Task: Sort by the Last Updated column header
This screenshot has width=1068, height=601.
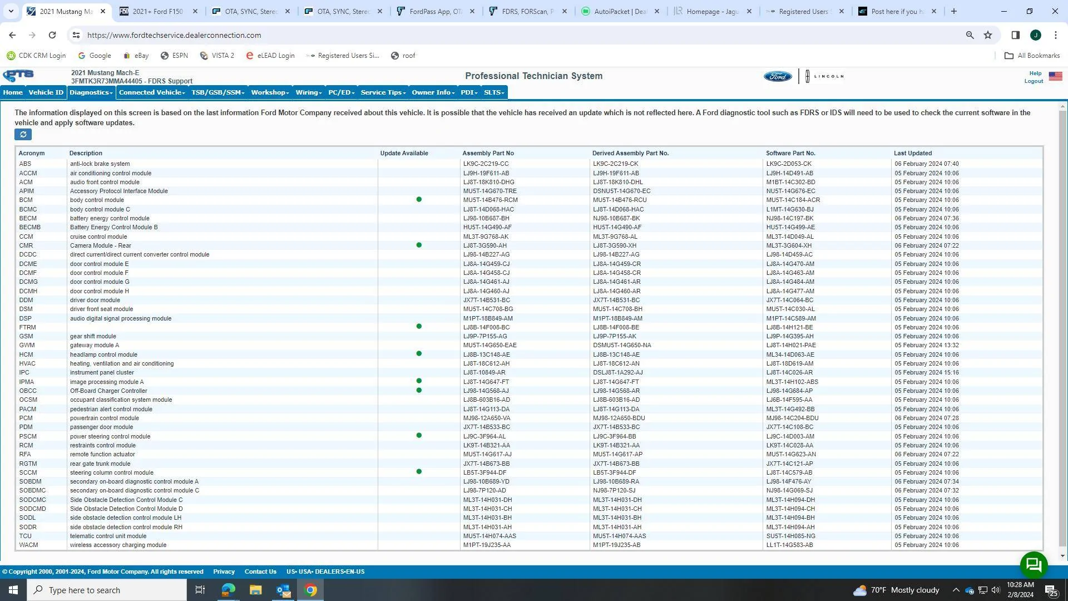Action: (x=913, y=153)
